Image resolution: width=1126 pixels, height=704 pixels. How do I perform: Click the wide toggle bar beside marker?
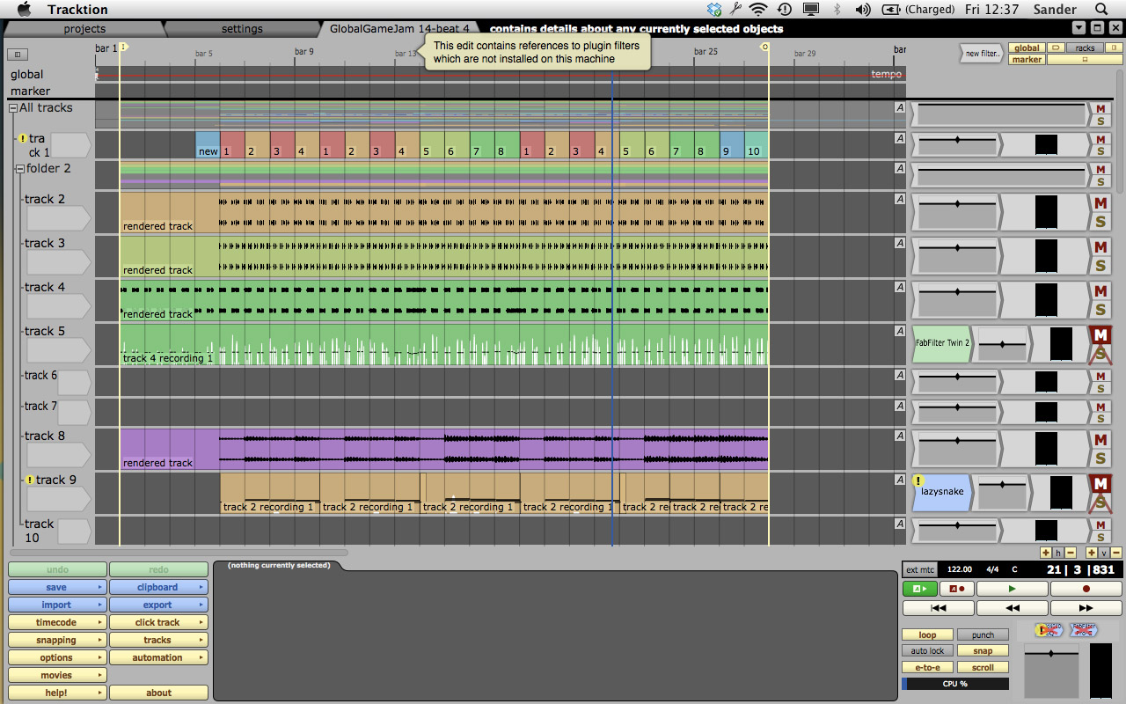pos(1084,60)
